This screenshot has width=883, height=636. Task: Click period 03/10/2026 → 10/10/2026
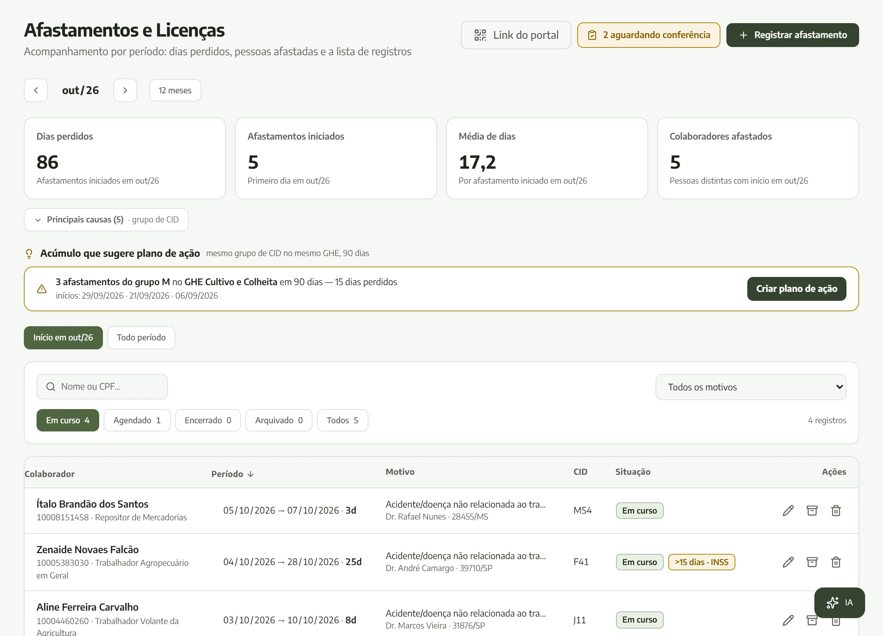point(281,620)
